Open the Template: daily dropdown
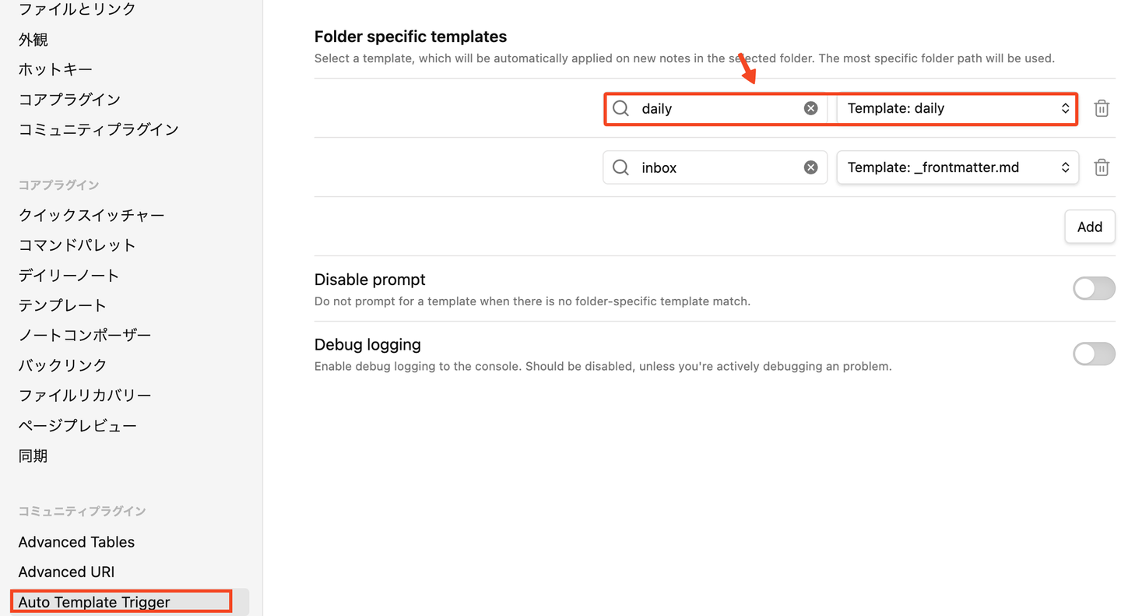This screenshot has width=1121, height=616. tap(957, 108)
